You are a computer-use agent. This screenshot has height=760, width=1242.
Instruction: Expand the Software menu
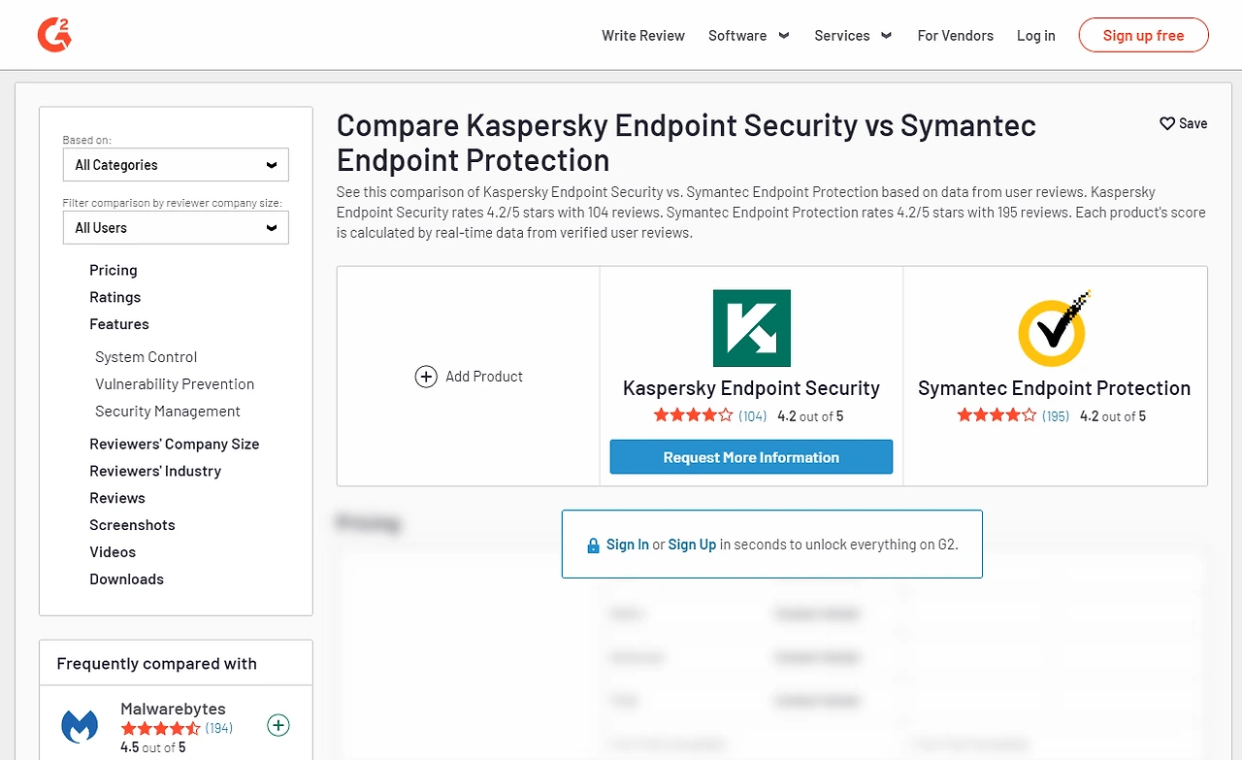click(x=748, y=36)
